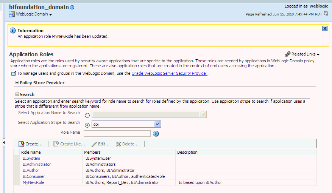Click the WebLogic Domain server icon
The height and width of the screenshot is (193, 332).
12,14
